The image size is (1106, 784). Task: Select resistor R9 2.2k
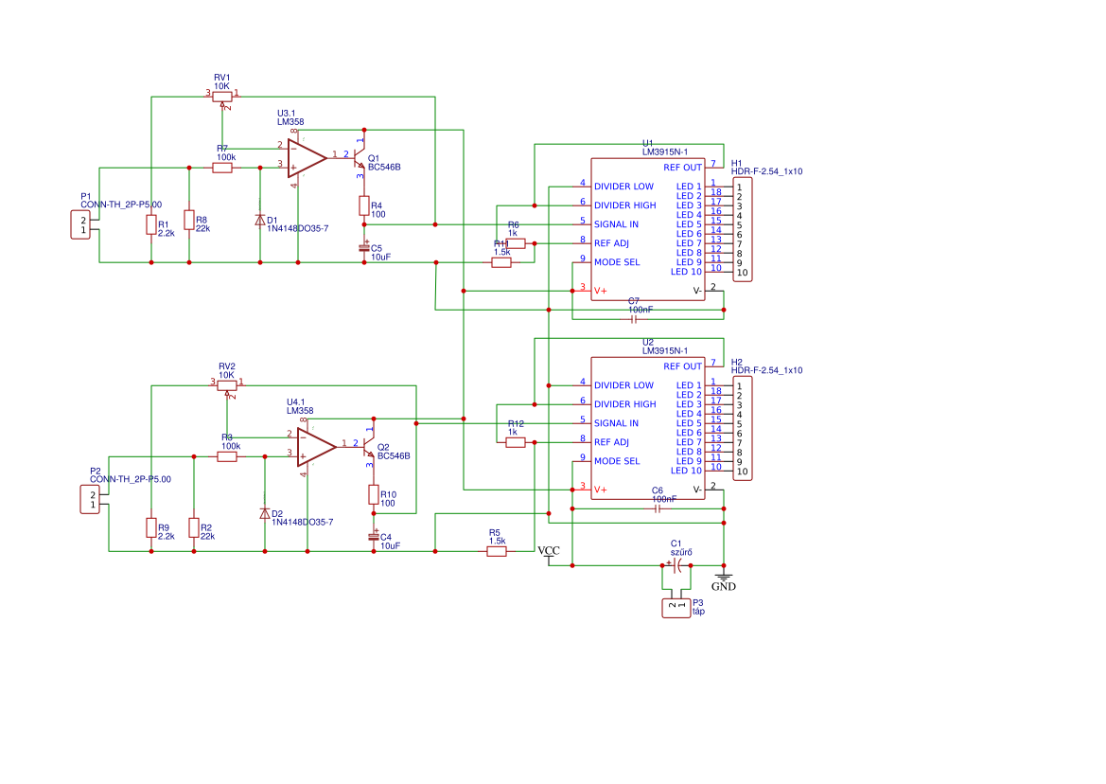(151, 527)
